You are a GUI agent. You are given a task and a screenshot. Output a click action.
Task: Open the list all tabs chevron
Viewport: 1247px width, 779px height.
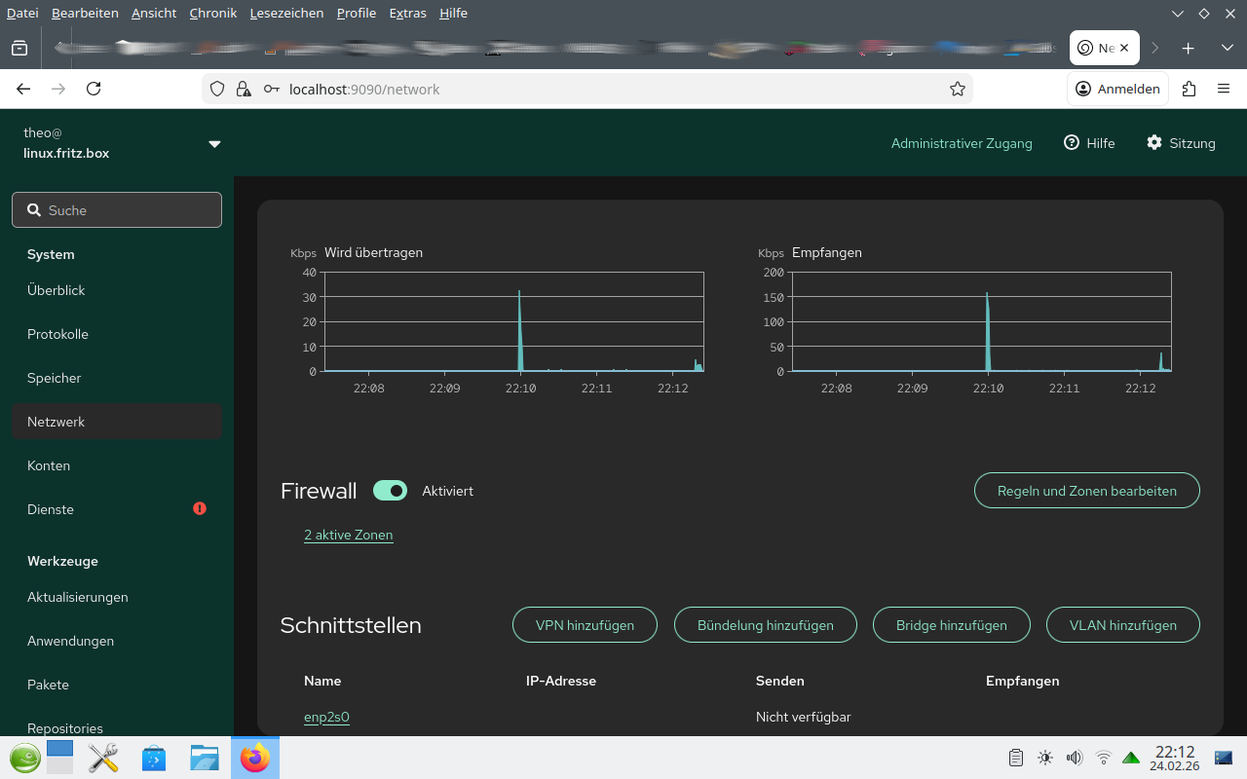click(x=1227, y=48)
